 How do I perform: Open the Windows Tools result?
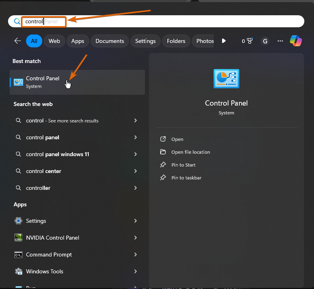[x=77, y=271]
